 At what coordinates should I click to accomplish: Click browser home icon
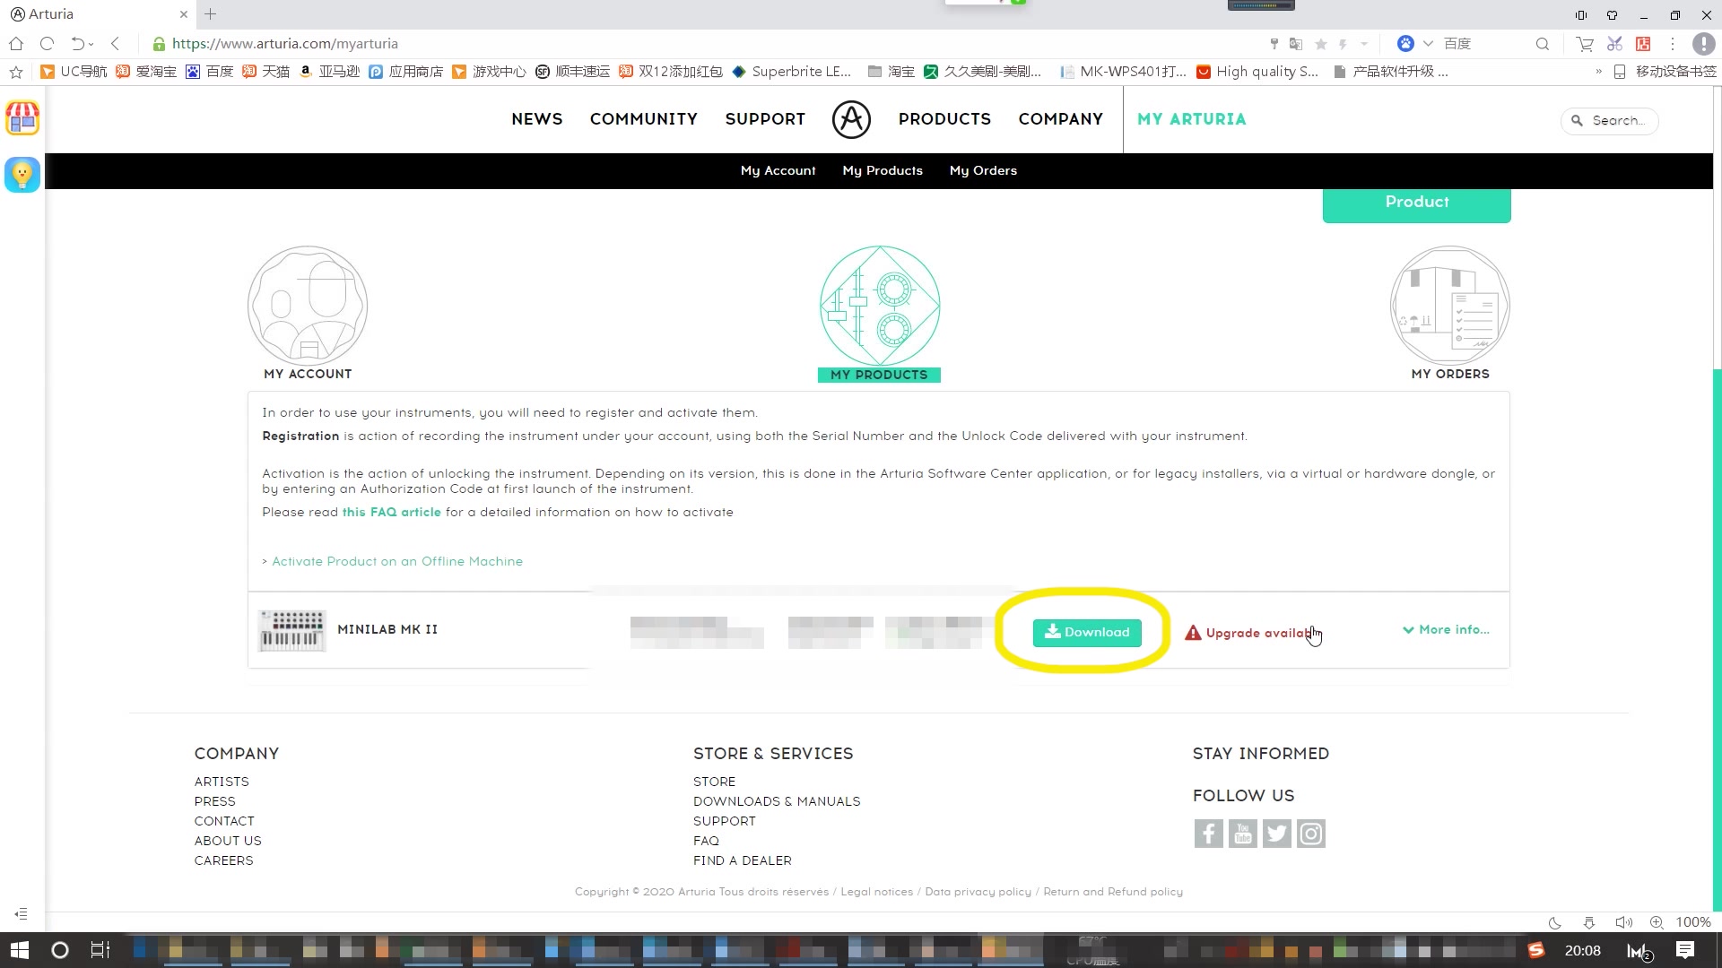(16, 43)
